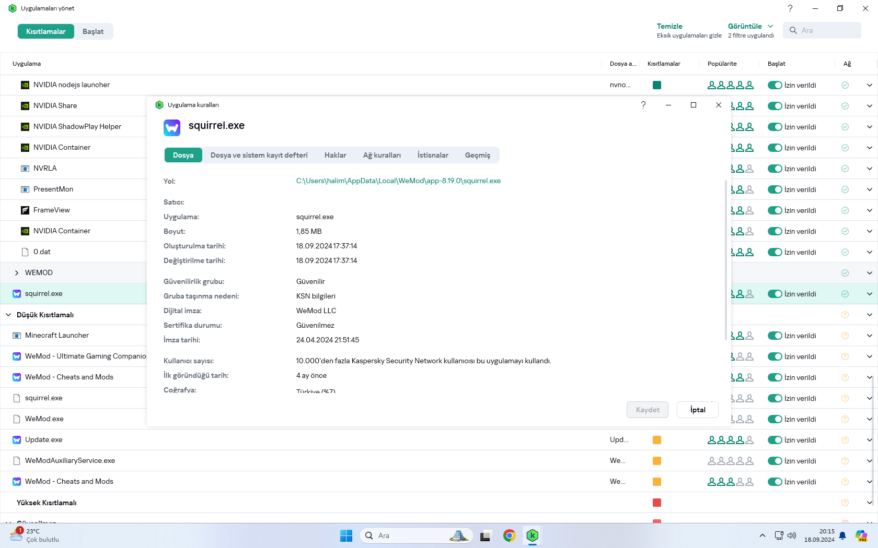
Task: Click the Minecraft Launcher icon
Action: tap(17, 336)
